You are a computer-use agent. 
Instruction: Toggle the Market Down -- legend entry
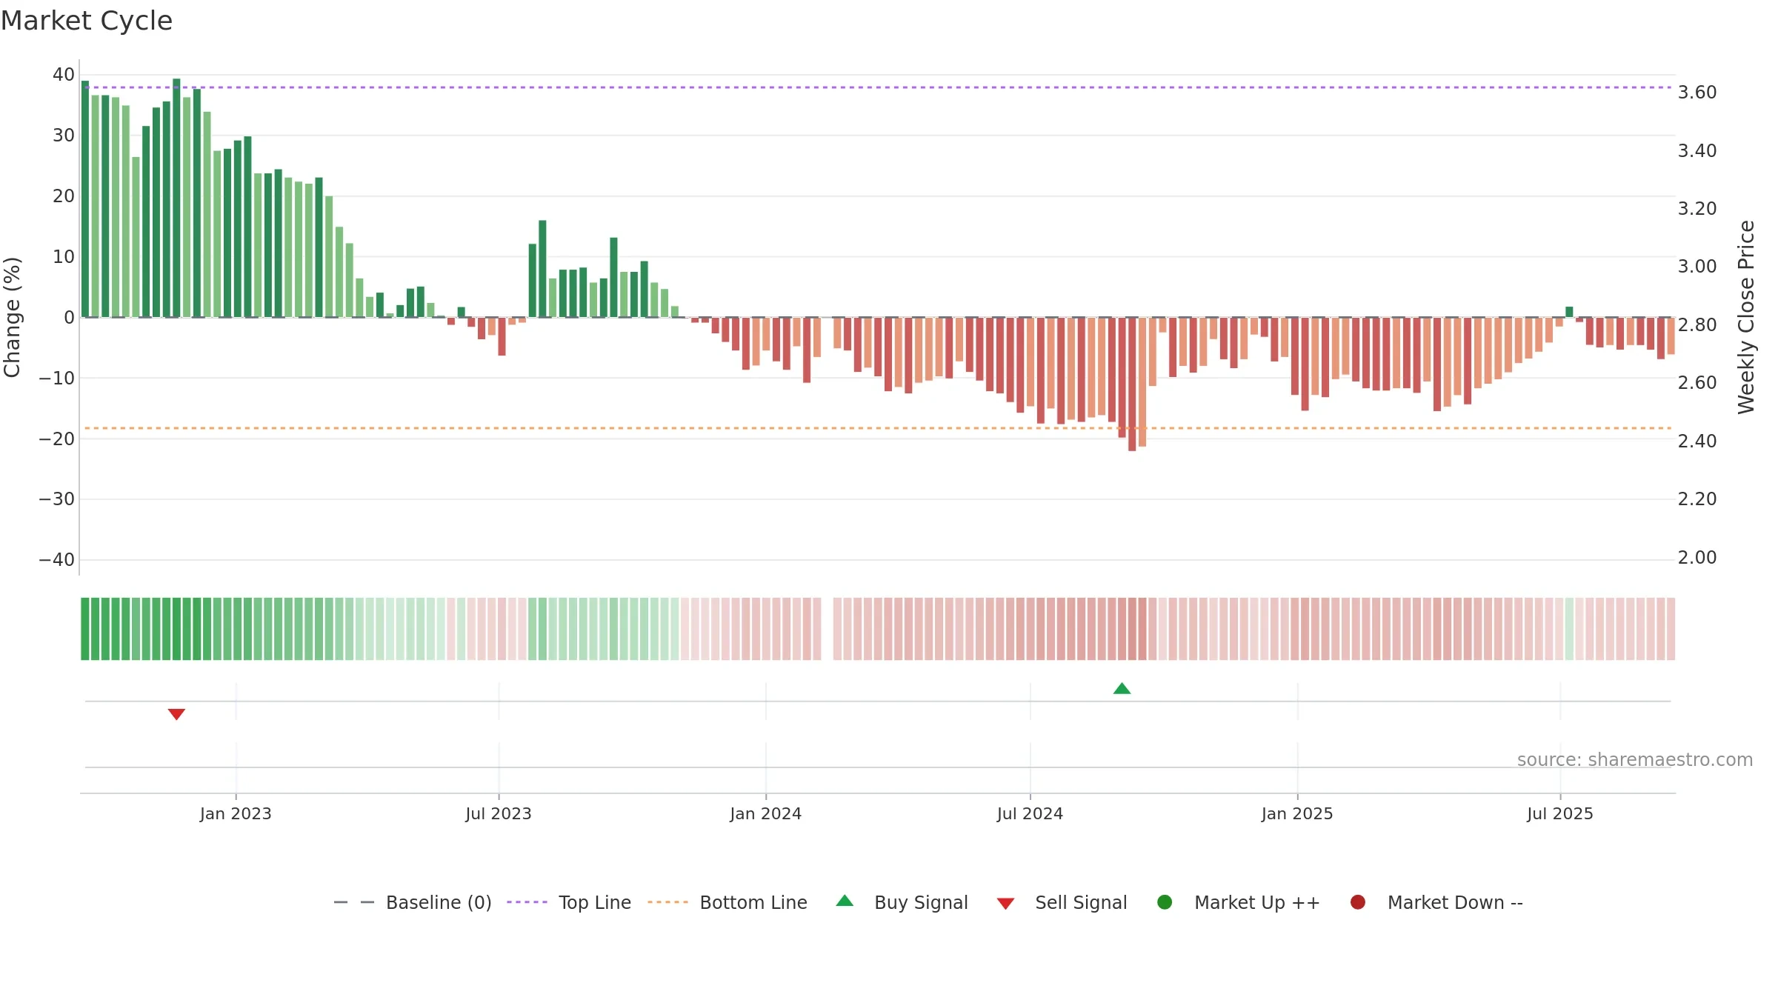pos(1436,902)
